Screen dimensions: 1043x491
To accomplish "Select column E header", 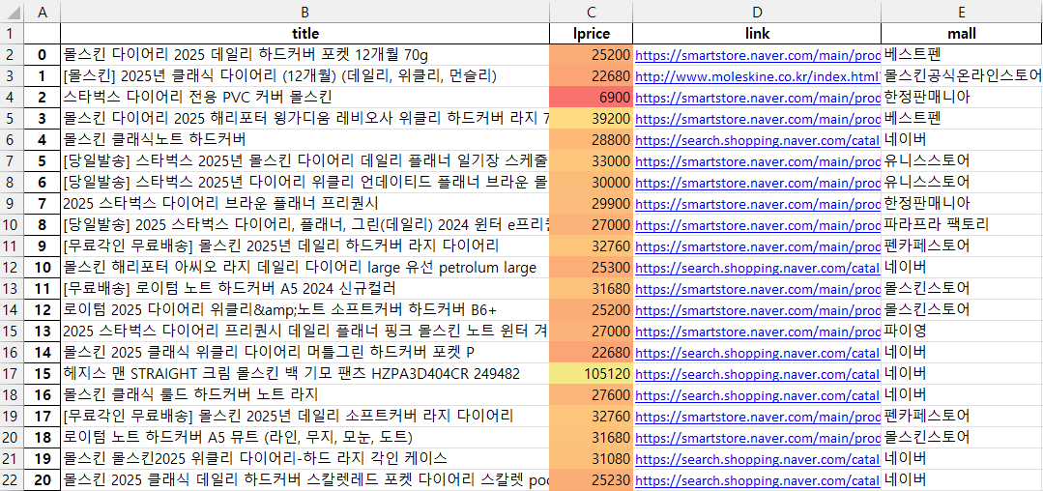I will click(x=962, y=12).
